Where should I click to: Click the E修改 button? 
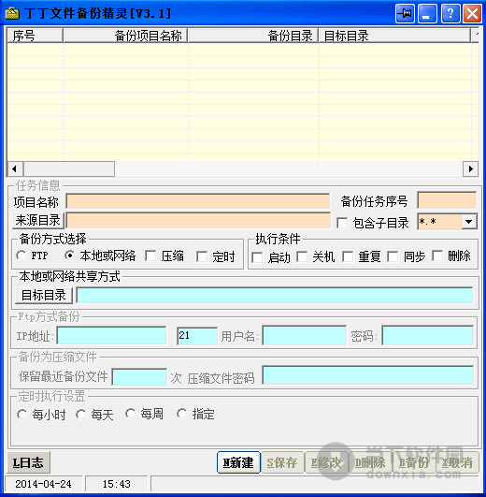click(x=326, y=462)
